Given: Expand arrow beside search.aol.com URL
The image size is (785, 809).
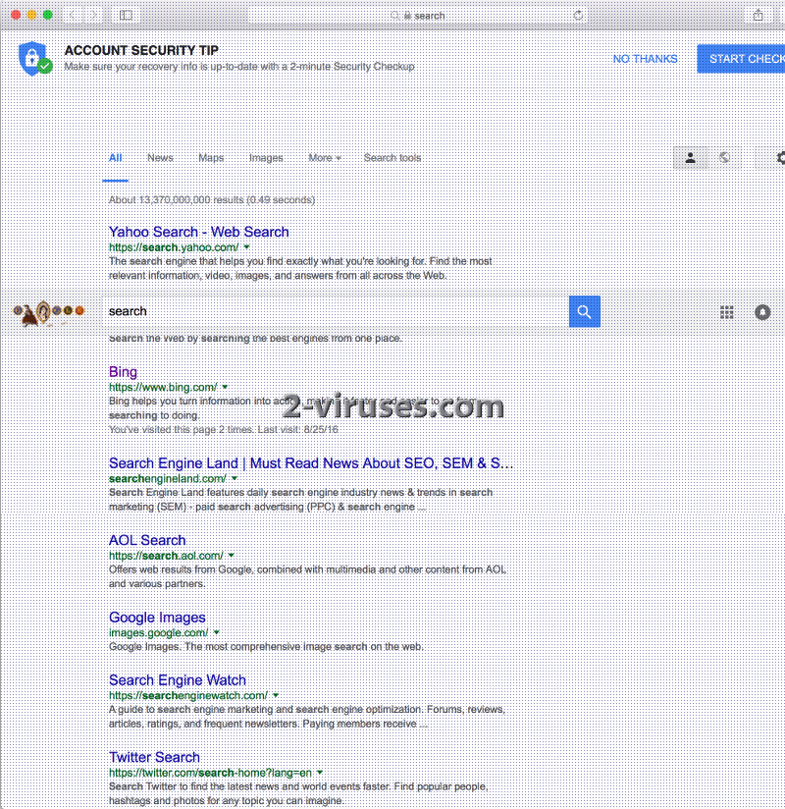Looking at the screenshot, I should [231, 556].
